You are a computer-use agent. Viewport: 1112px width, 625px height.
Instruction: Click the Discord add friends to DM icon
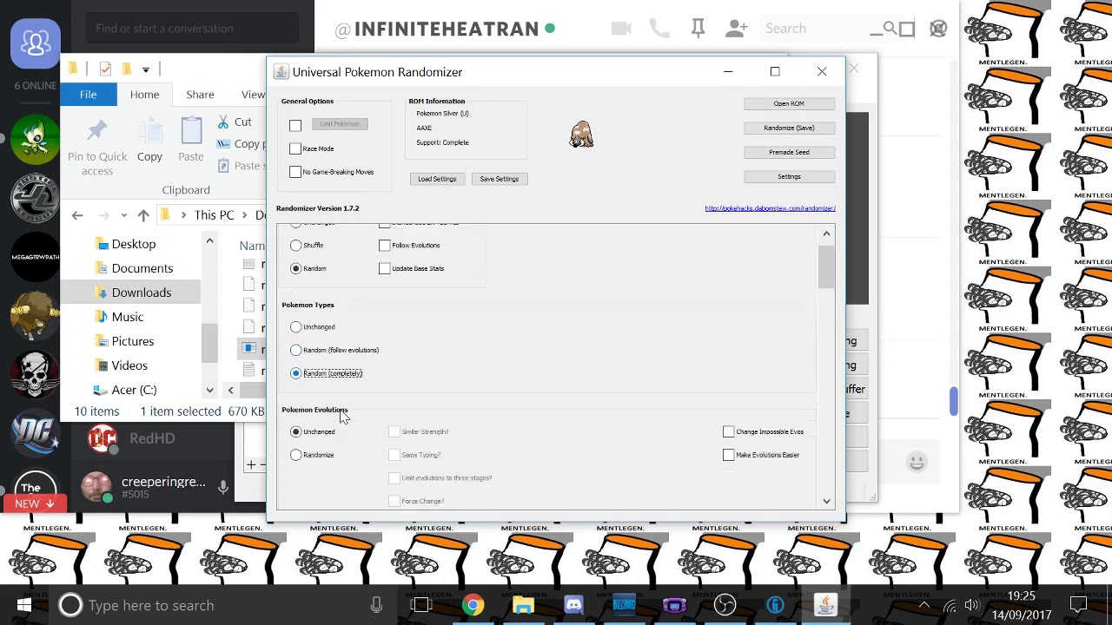(736, 29)
